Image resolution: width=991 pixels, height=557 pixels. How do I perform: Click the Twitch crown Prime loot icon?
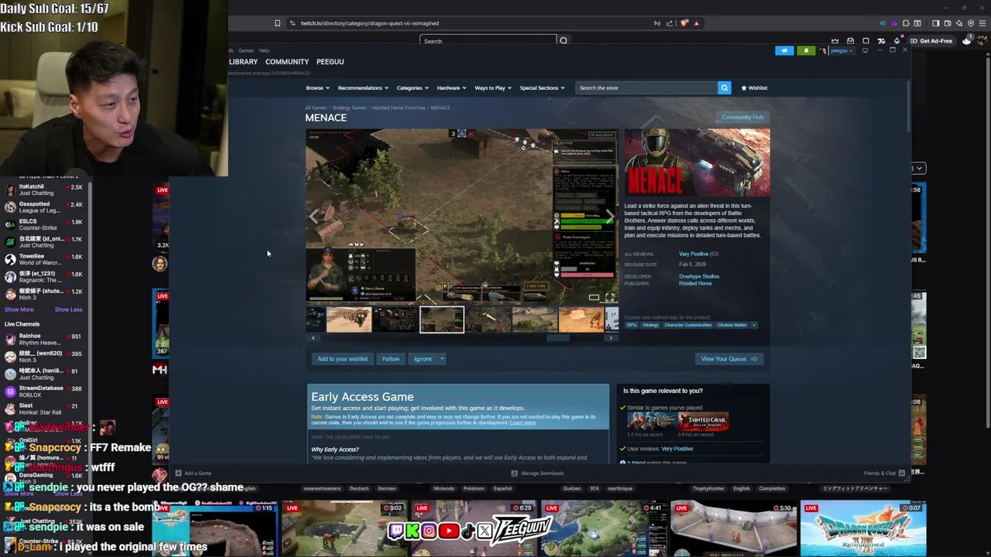tap(835, 41)
